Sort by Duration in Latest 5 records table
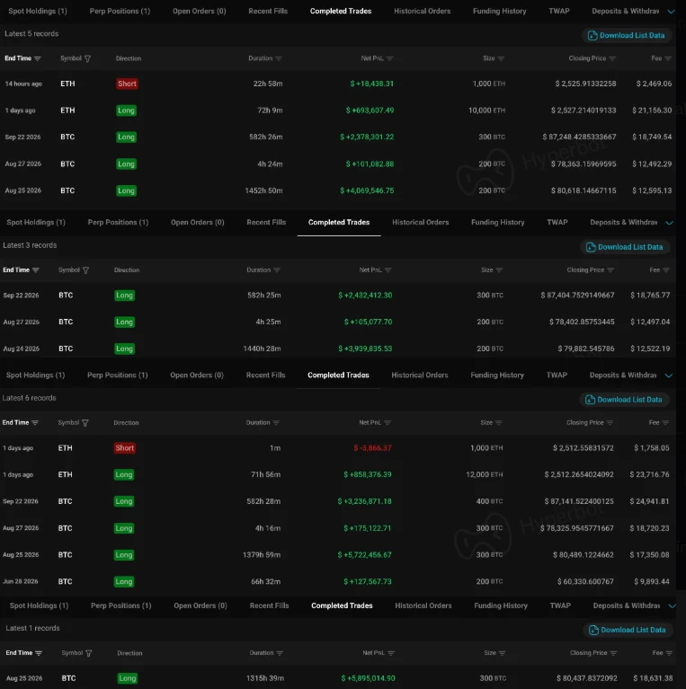This screenshot has width=686, height=689. tap(279, 58)
